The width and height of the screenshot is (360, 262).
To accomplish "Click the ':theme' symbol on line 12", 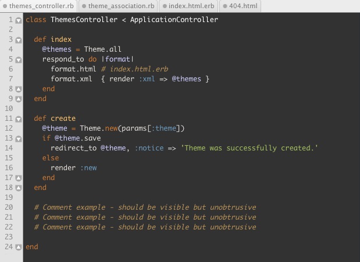I will coord(163,128).
